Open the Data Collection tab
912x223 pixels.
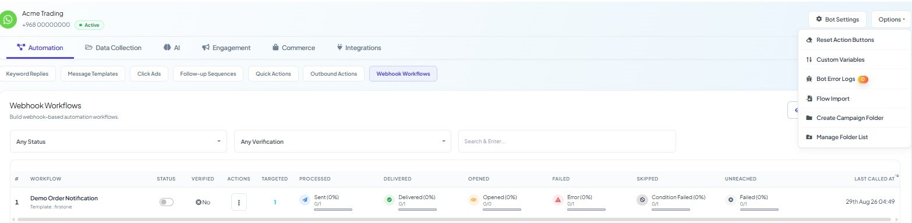pos(114,48)
